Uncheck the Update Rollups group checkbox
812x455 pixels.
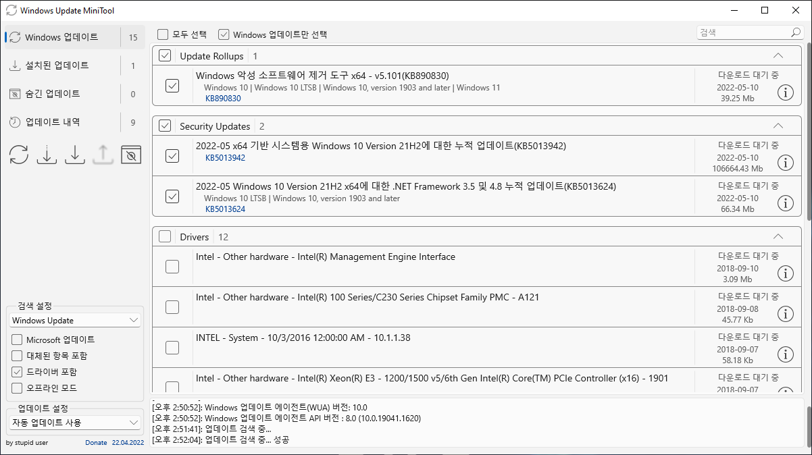[x=165, y=56]
